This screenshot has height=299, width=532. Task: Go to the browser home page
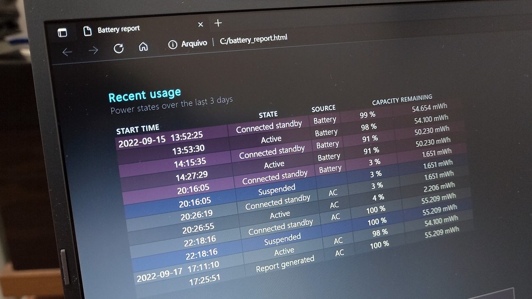(143, 47)
